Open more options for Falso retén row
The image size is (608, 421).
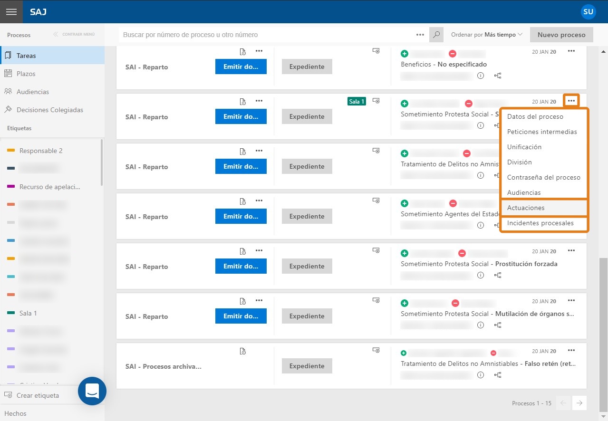point(571,350)
